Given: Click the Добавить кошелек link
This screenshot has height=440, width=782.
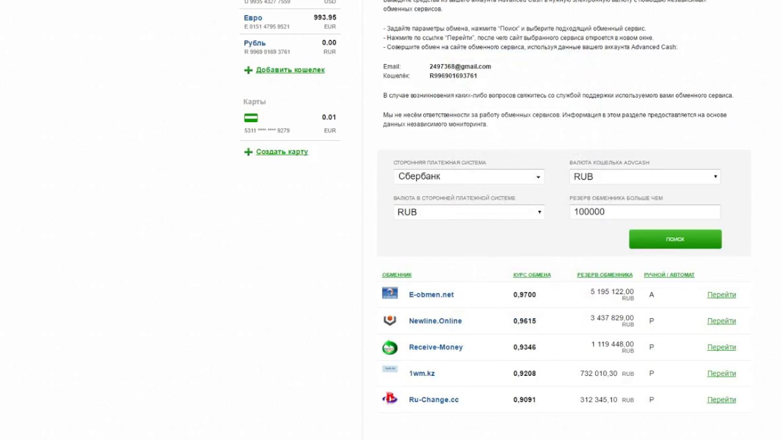Looking at the screenshot, I should coord(290,70).
